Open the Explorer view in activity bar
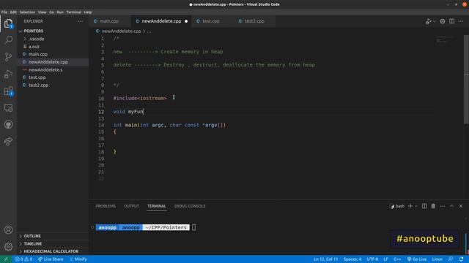 click(8, 23)
